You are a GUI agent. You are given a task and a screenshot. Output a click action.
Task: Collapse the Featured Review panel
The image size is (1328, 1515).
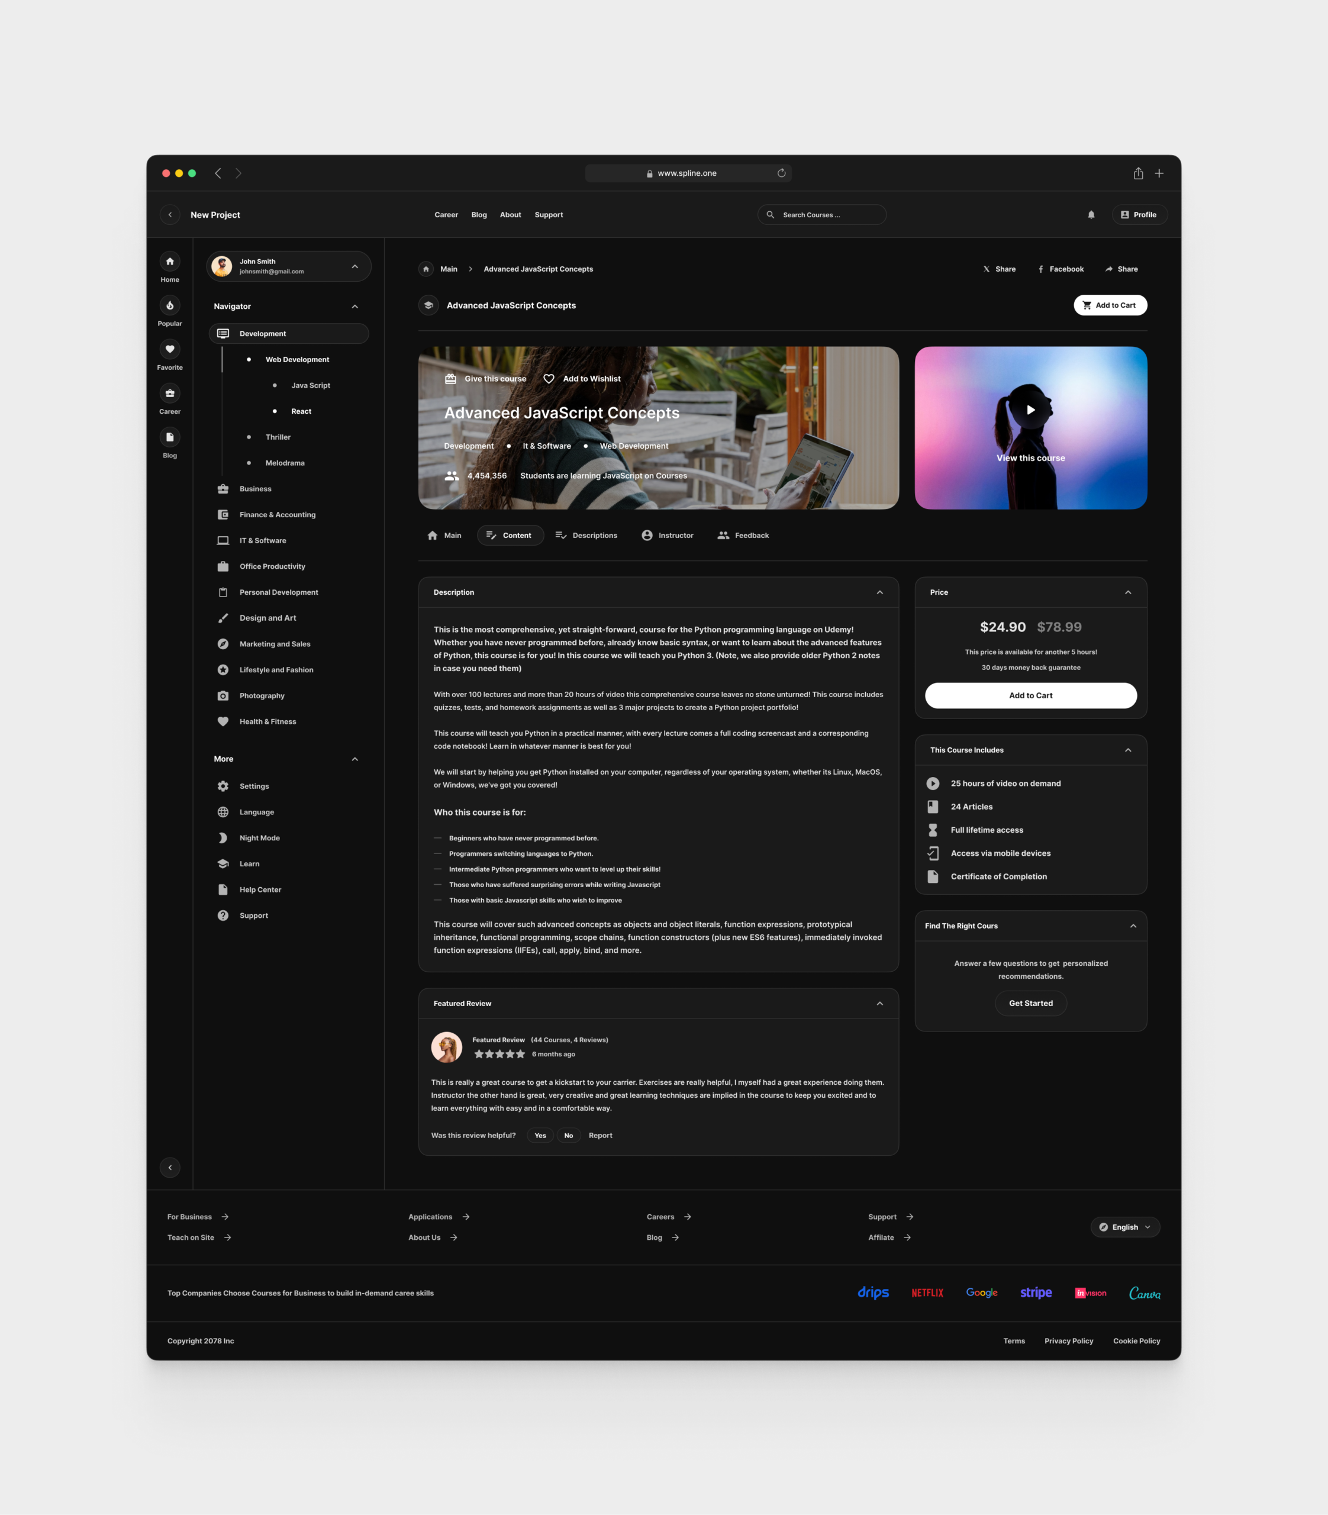click(879, 1004)
